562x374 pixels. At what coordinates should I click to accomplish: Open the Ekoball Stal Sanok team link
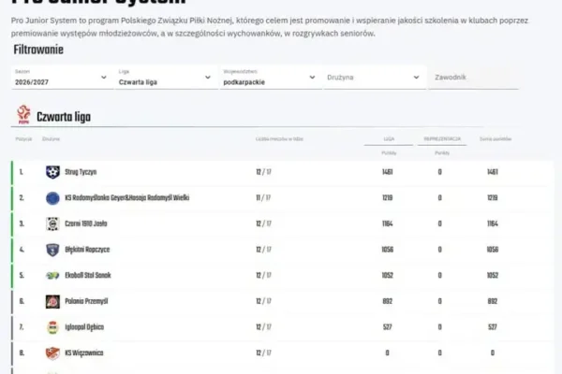click(x=88, y=276)
